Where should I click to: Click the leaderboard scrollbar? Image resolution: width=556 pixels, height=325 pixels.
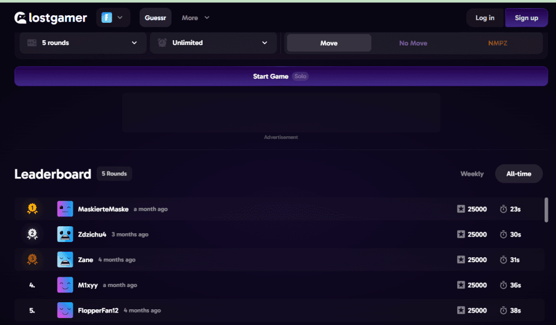(546, 209)
